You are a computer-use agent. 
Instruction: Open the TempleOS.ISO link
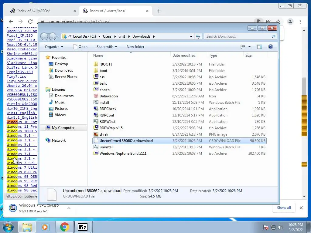[x=20, y=72]
